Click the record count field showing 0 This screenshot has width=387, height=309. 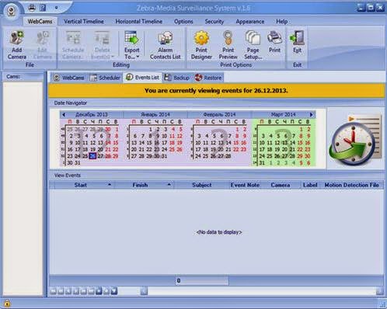[201, 280]
